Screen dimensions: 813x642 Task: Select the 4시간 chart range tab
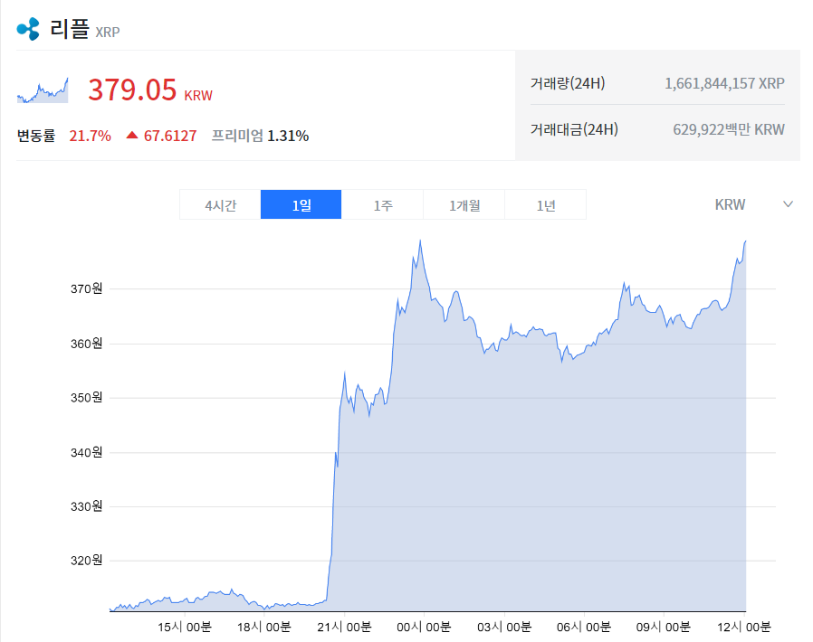tap(220, 205)
